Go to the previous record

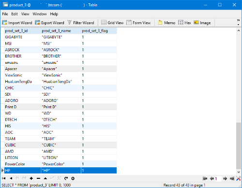11,178
